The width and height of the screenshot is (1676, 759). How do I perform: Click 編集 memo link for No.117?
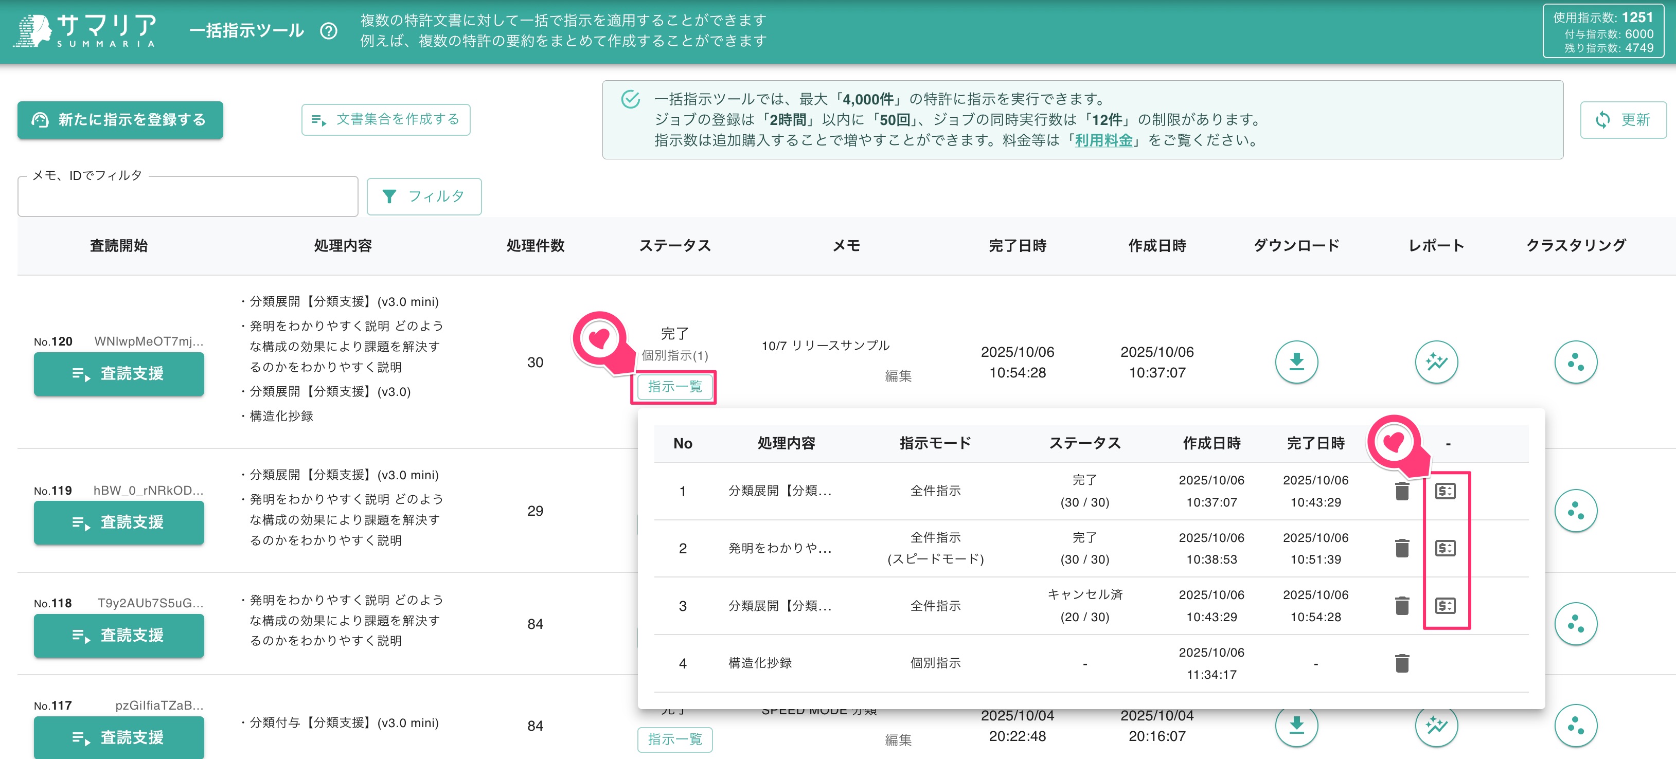898,739
